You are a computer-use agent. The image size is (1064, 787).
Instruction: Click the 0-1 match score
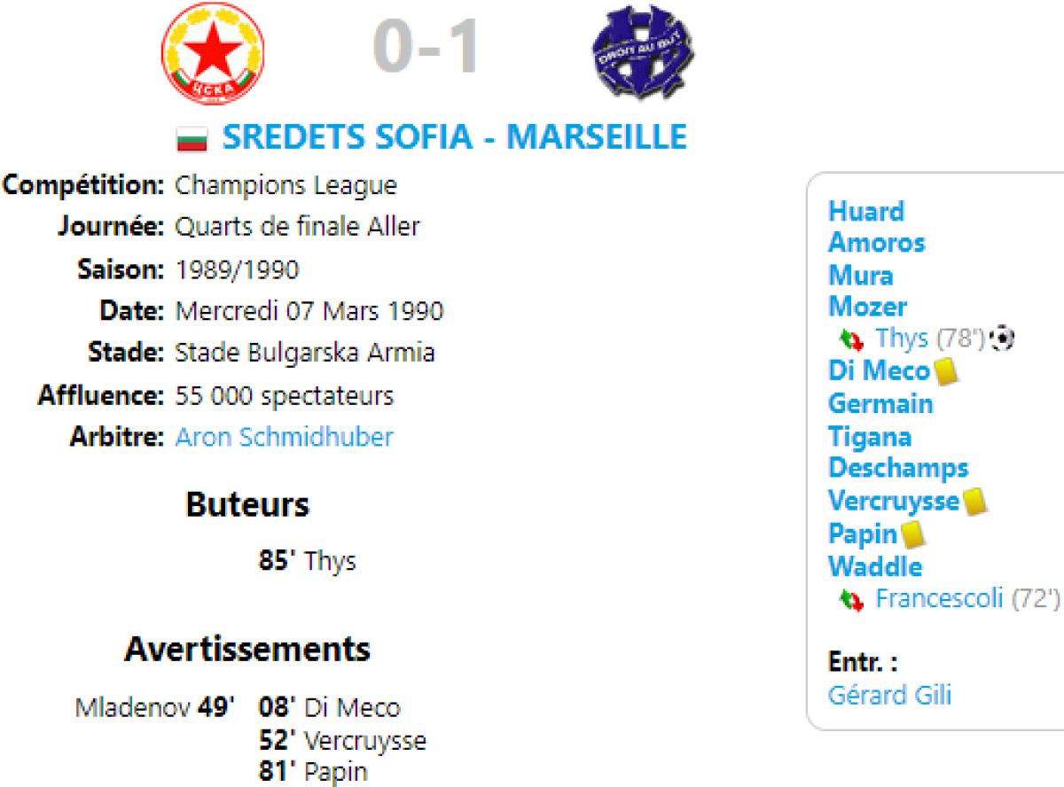[x=426, y=46]
